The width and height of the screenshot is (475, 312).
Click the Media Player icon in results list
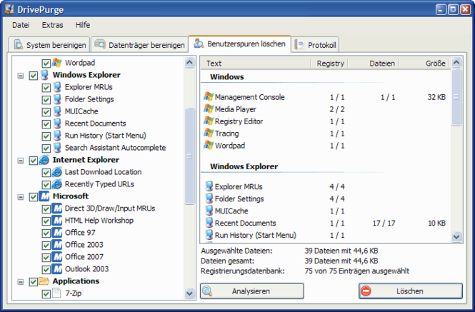(x=209, y=109)
